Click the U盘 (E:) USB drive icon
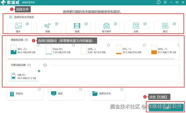Image resolution: width=186 pixels, height=113 pixels. 13,76
